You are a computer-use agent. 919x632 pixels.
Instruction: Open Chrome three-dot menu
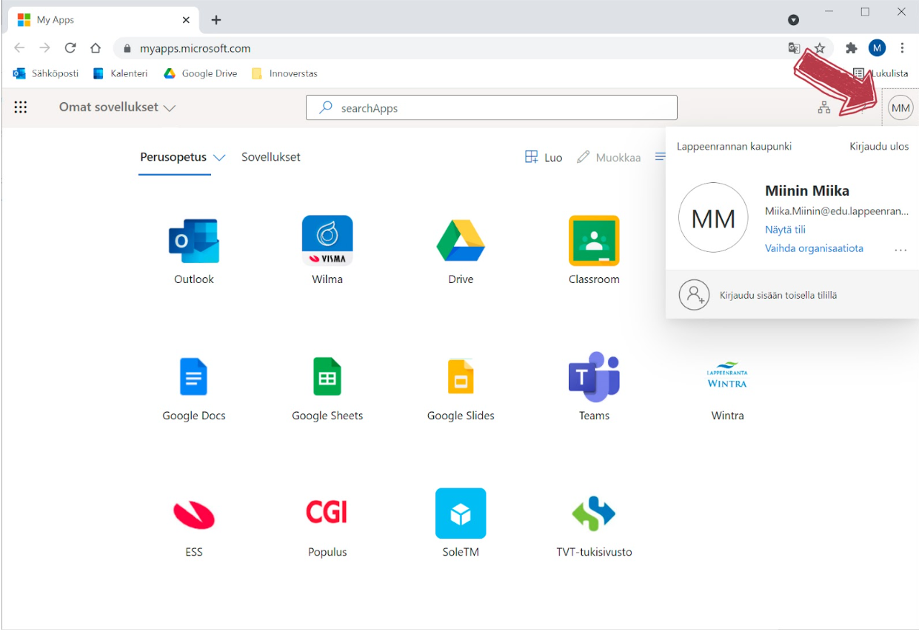(902, 48)
